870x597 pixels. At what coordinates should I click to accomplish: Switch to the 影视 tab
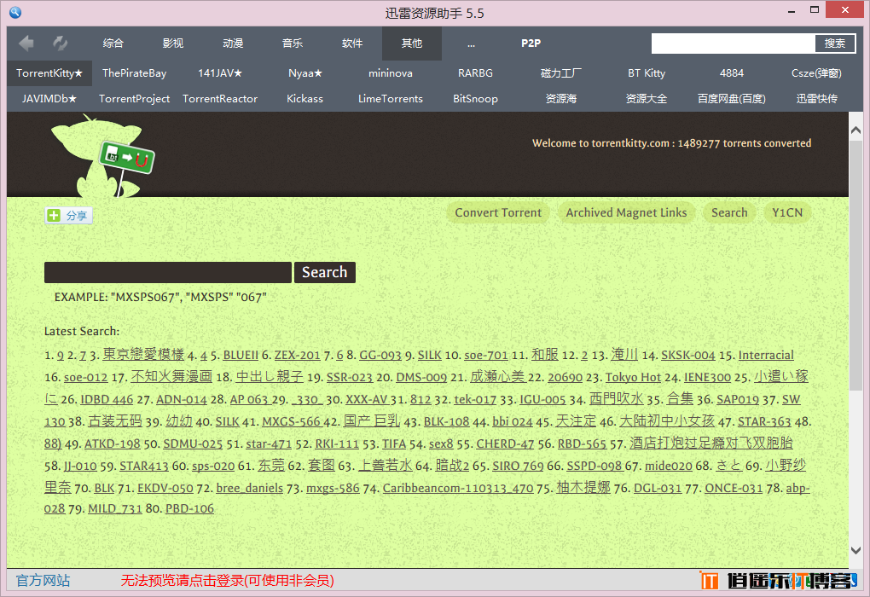tap(173, 43)
